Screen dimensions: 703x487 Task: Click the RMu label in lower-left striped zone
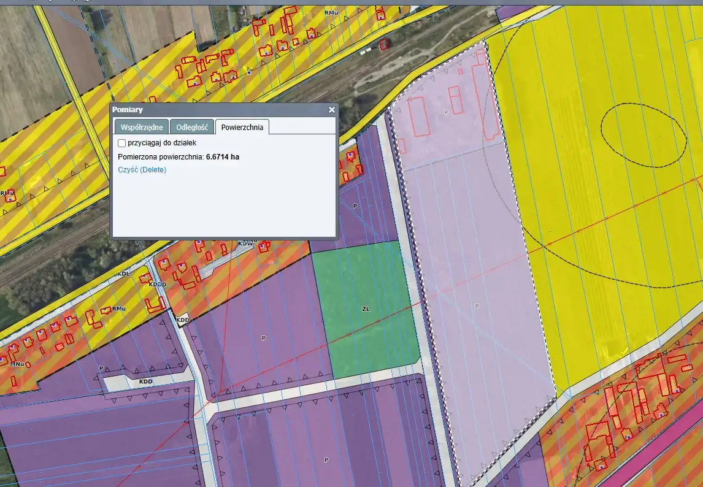(x=119, y=309)
